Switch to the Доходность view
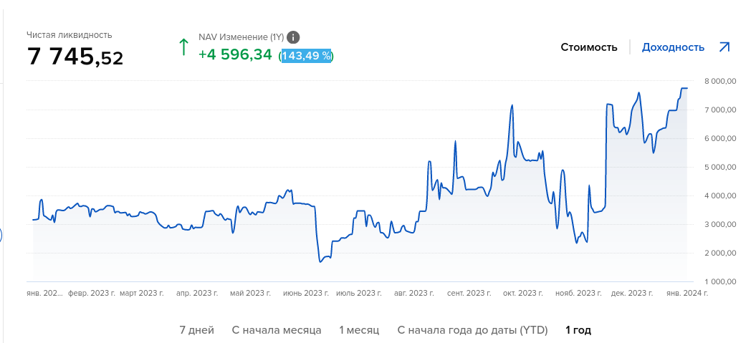Viewport: 751px width, 343px height. click(673, 47)
